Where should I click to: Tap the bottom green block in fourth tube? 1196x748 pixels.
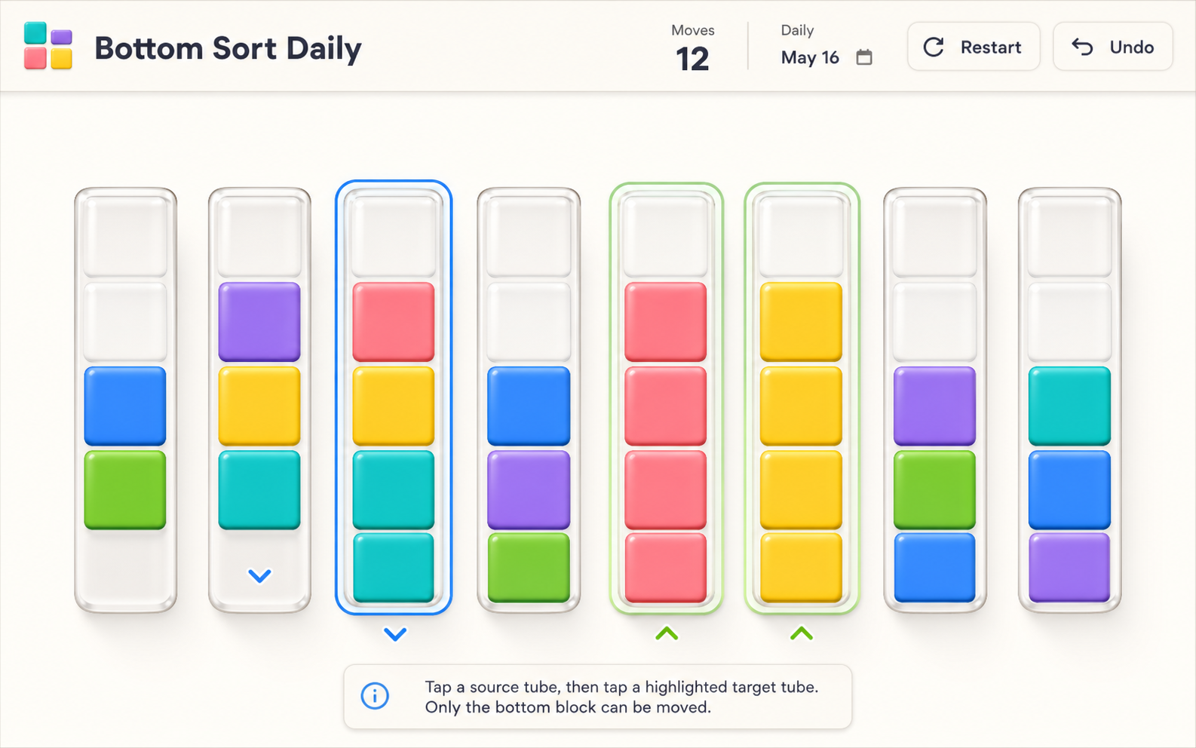(x=529, y=567)
